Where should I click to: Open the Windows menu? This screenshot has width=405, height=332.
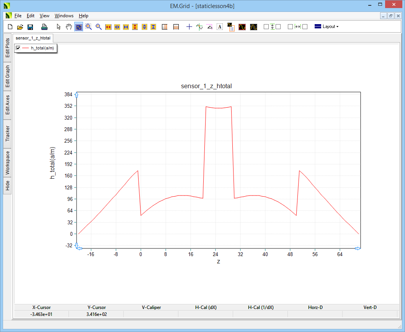pyautogui.click(x=64, y=16)
